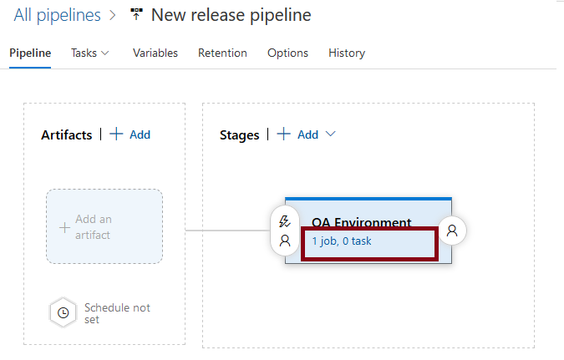This screenshot has height=360, width=564.
Task: Click the Schedule not set label
Action: click(x=117, y=313)
